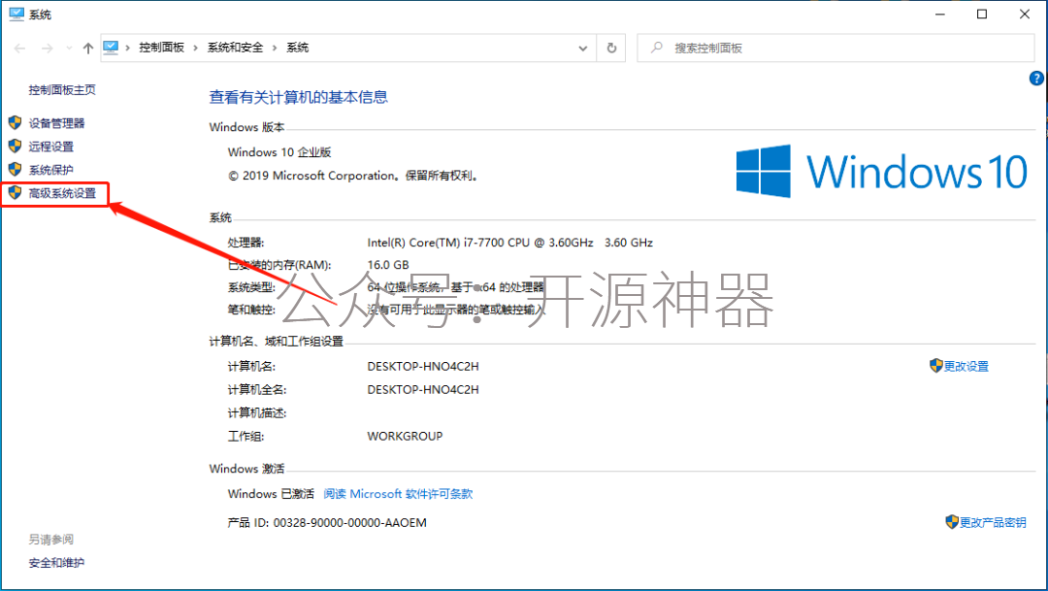This screenshot has width=1048, height=591.
Task: Click the search magnifier icon
Action: (x=657, y=48)
